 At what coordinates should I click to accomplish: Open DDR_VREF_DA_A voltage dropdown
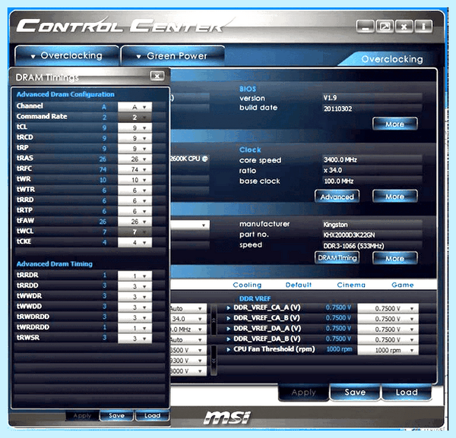(x=388, y=329)
